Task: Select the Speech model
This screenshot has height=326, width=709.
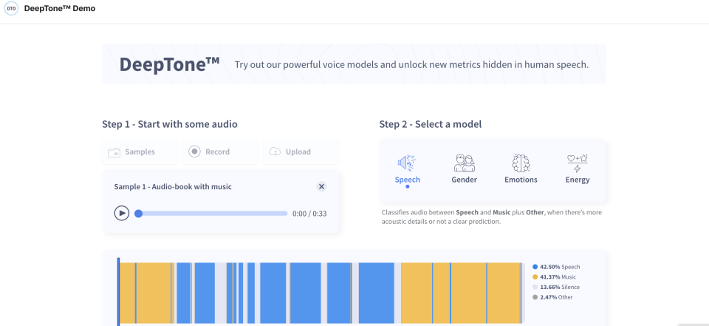Action: [408, 170]
